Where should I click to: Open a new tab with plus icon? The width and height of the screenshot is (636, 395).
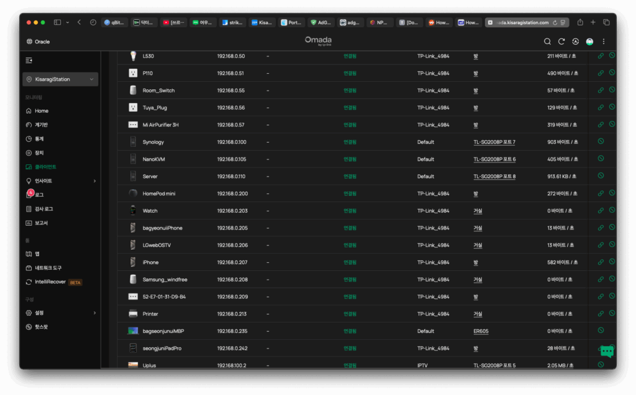click(x=593, y=22)
